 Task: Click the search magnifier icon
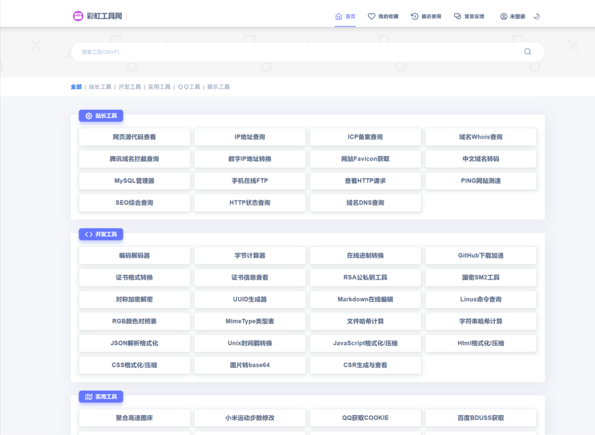click(x=528, y=52)
